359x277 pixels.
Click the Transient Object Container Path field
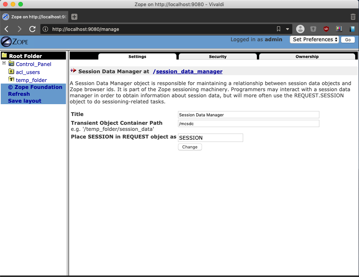pyautogui.click(x=248, y=124)
